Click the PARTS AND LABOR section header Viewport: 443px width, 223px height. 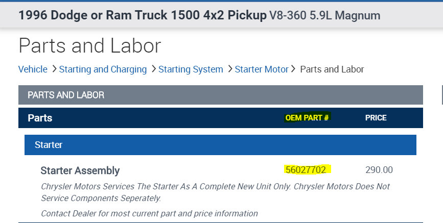(x=66, y=95)
